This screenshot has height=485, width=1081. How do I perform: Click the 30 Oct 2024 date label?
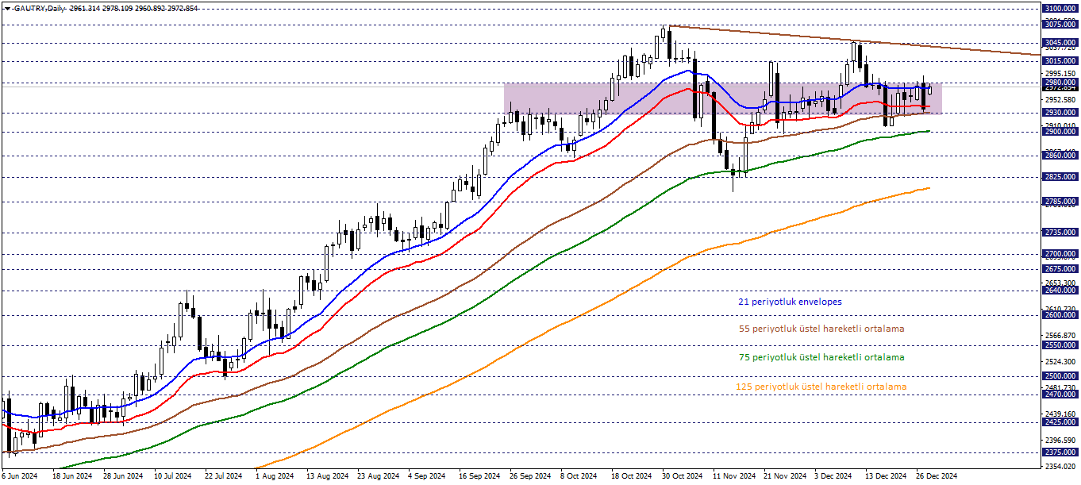683,476
